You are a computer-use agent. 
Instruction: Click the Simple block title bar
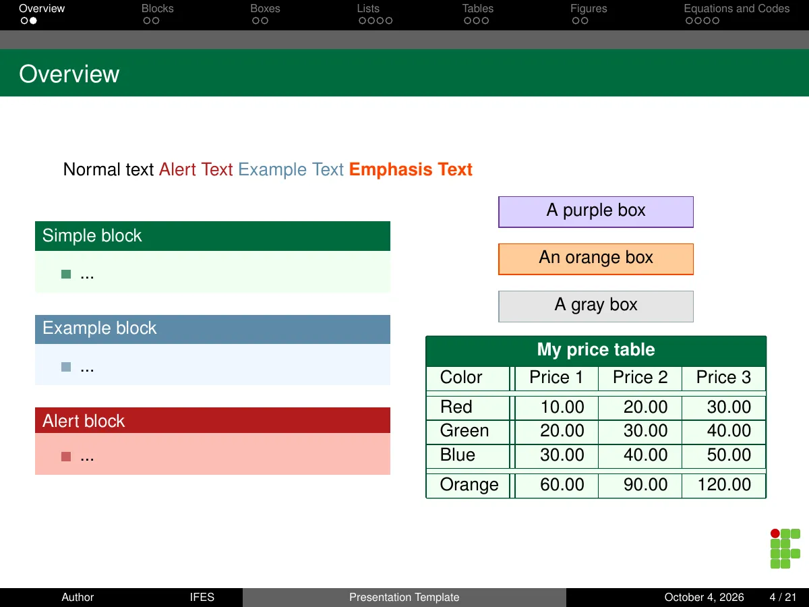pos(212,236)
